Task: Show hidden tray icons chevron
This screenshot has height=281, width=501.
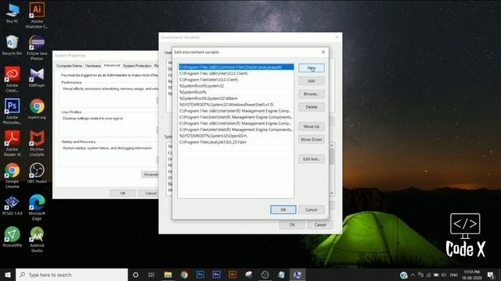Action: click(x=413, y=275)
